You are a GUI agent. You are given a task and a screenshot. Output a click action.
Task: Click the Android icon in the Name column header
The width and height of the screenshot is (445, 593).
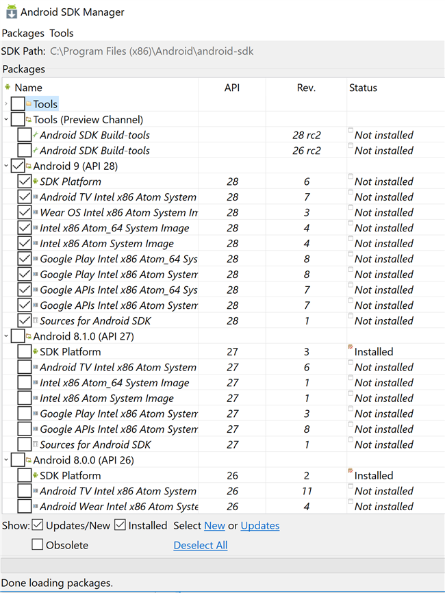point(8,87)
